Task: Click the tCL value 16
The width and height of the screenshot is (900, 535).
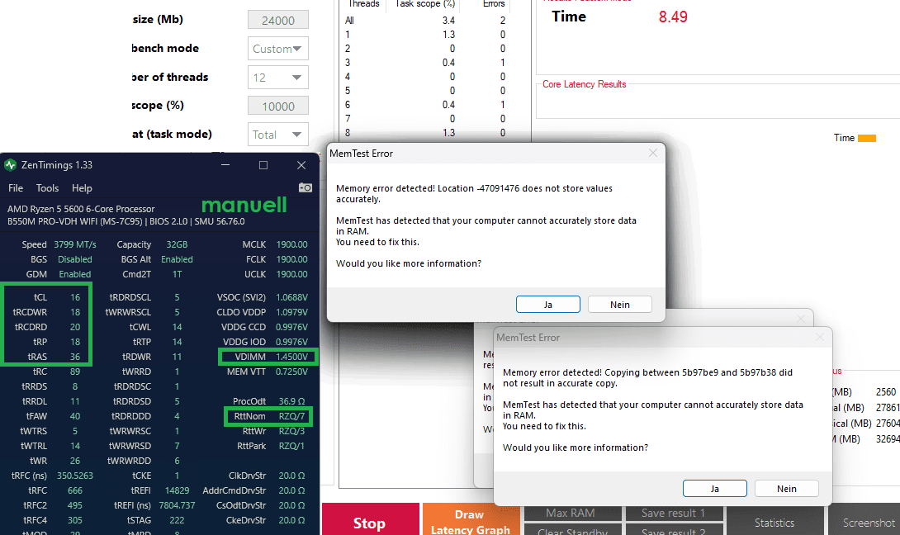Action: tap(75, 297)
